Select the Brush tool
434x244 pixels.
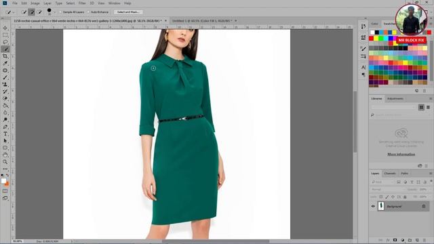pyautogui.click(x=5, y=77)
